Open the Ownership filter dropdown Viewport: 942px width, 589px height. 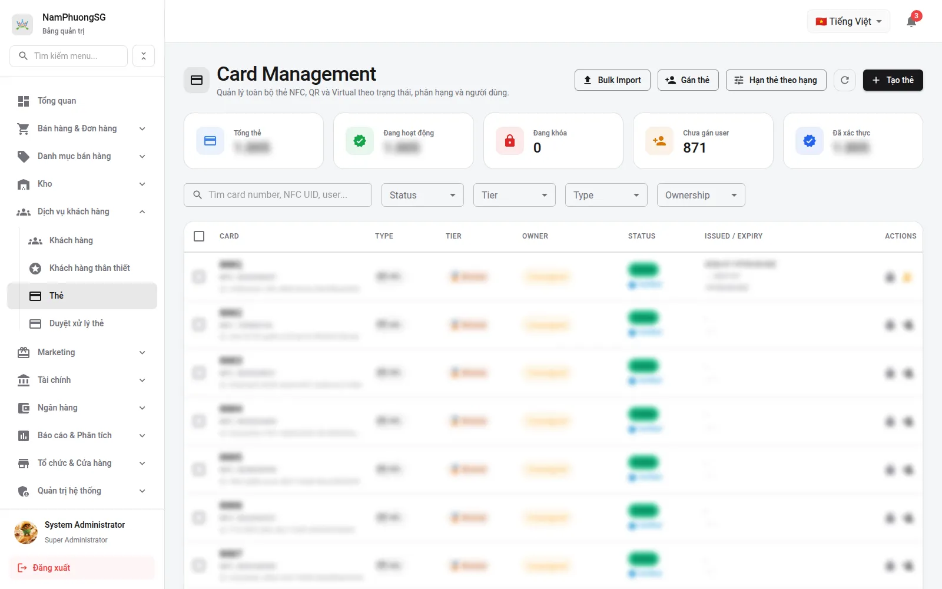(701, 195)
